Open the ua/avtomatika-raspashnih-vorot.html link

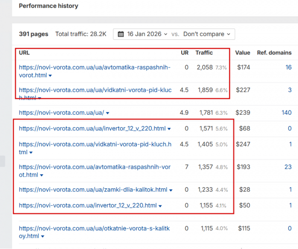[x=94, y=71]
